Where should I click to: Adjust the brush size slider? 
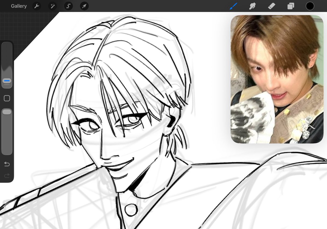pyautogui.click(x=7, y=65)
